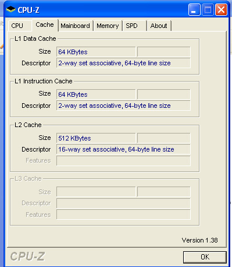The image size is (232, 267).
Task: Select the Cache tab
Action: [45, 25]
